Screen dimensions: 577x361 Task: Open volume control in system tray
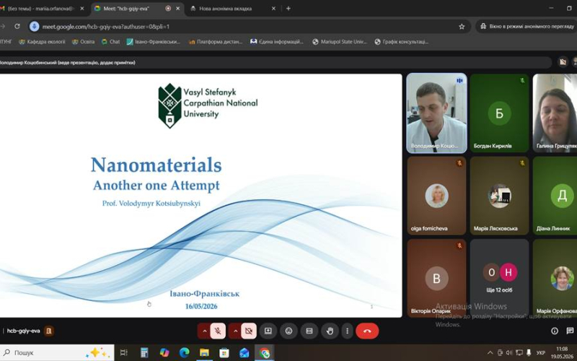coord(510,353)
